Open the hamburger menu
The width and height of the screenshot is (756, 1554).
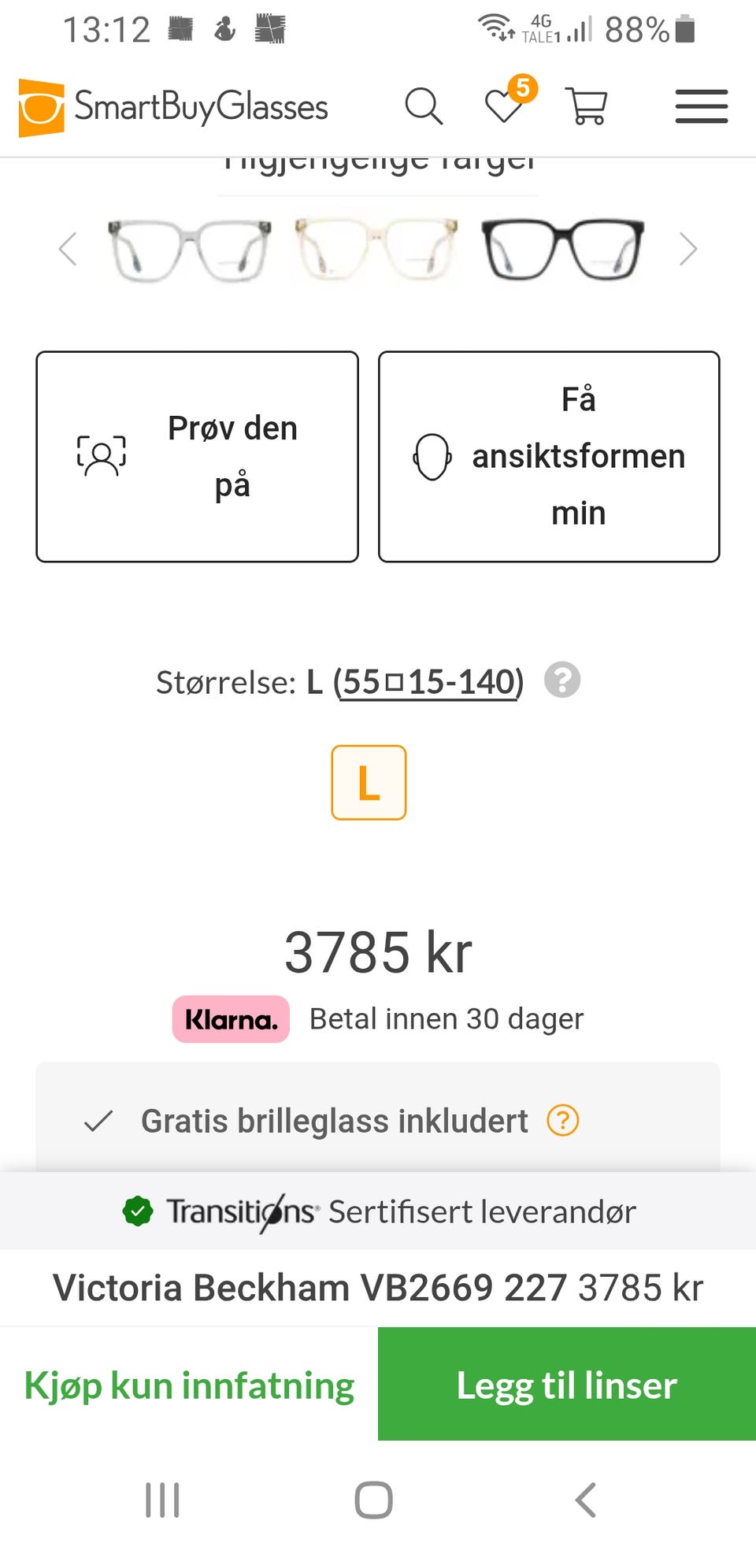[701, 106]
